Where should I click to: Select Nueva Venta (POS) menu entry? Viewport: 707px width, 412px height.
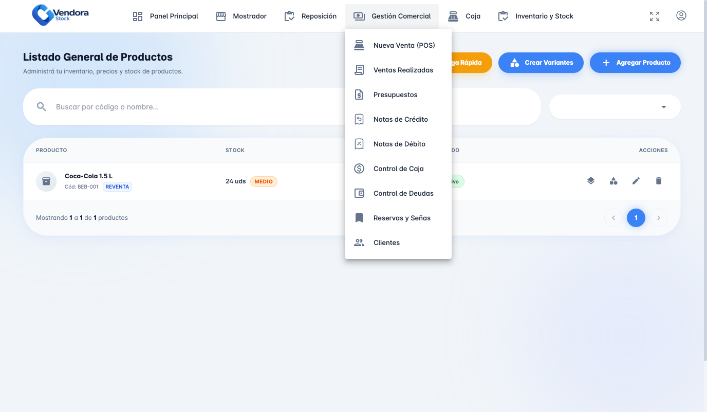click(x=398, y=45)
